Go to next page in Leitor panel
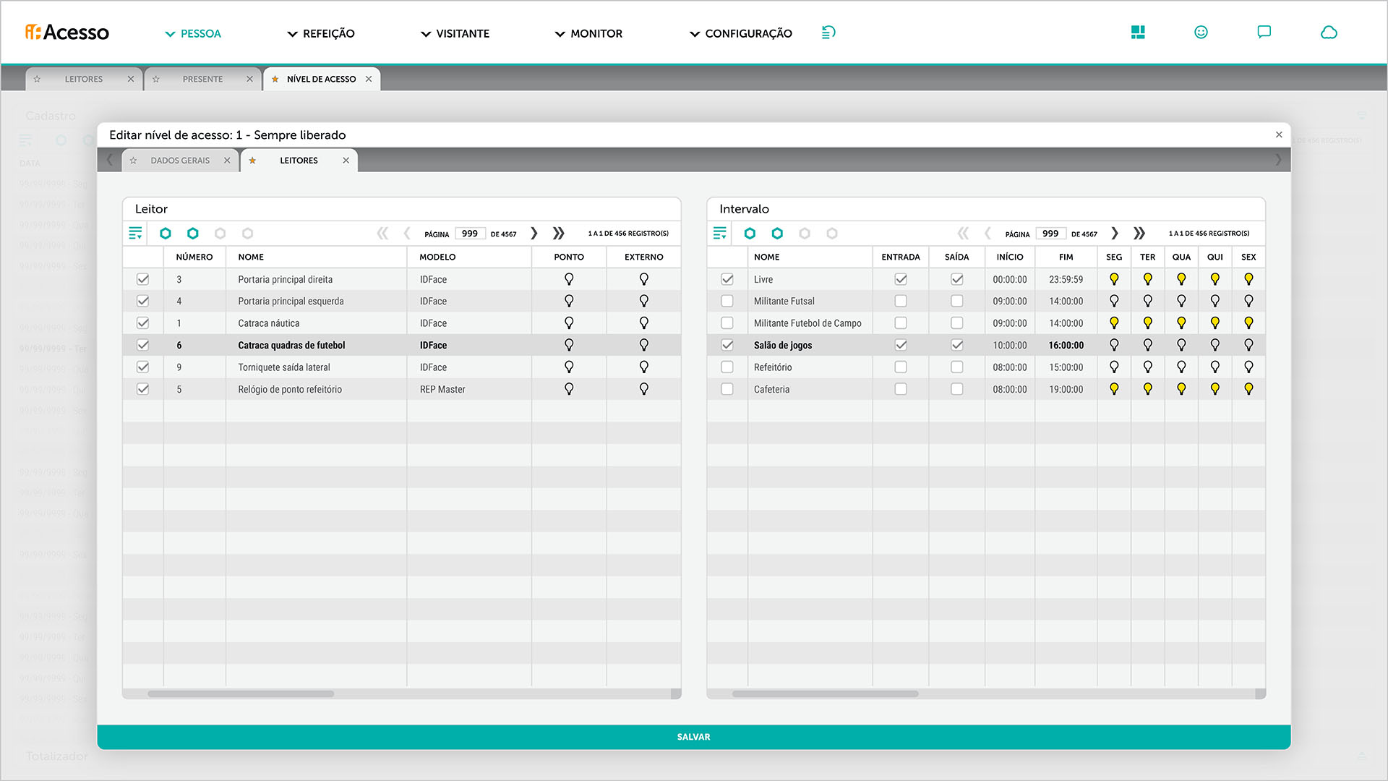 (534, 234)
